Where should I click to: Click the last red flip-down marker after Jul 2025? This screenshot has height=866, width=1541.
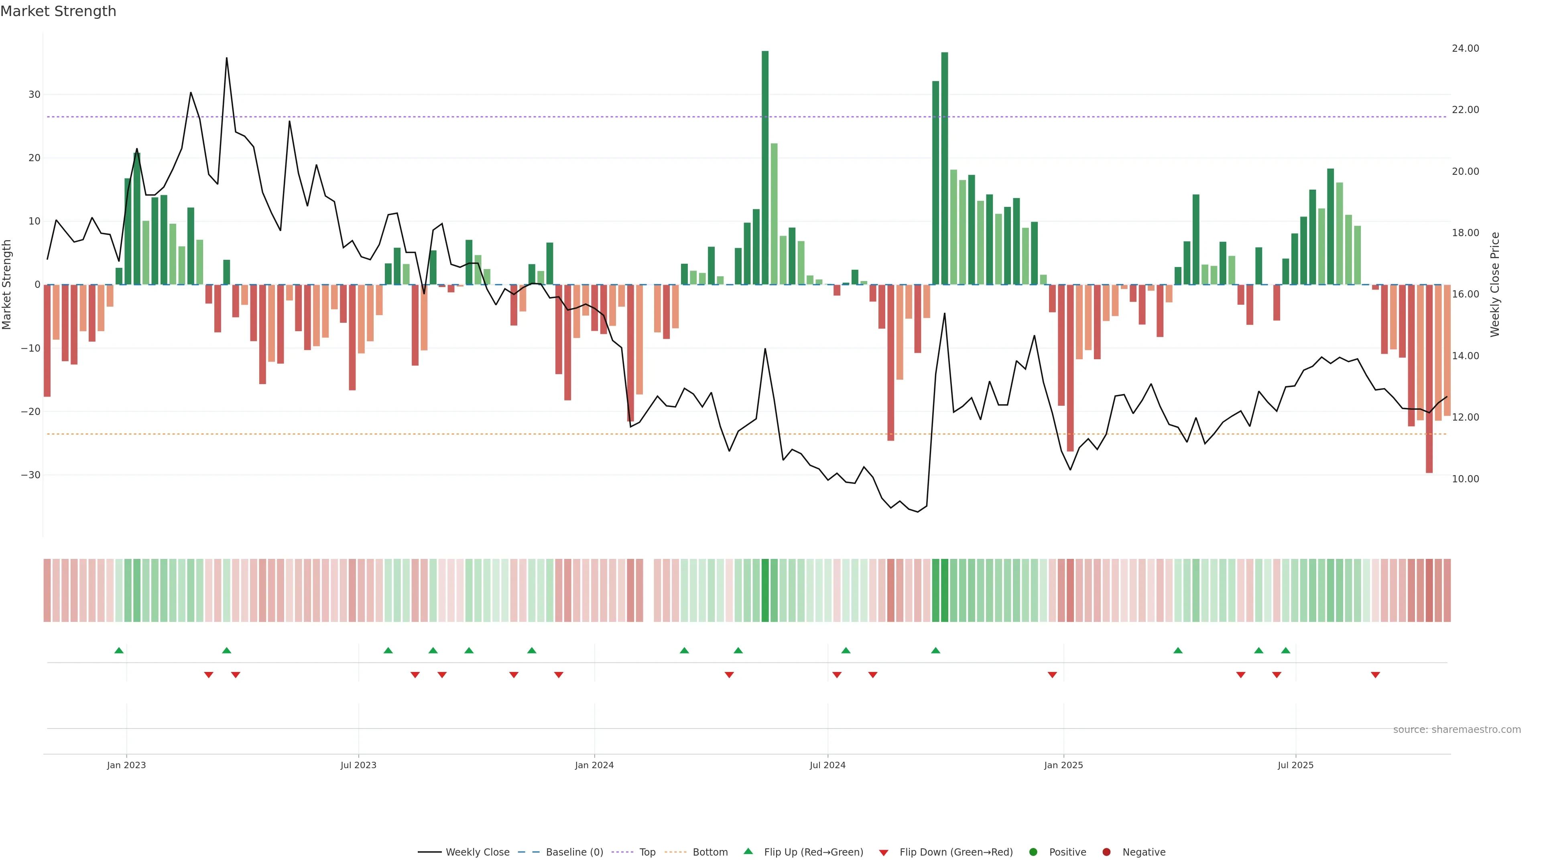[x=1375, y=675]
